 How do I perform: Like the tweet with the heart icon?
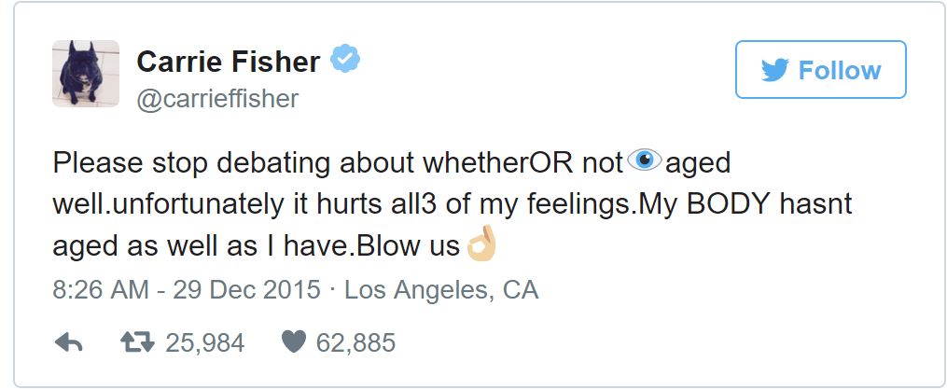(294, 343)
